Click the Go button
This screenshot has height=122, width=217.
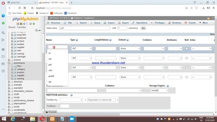coord(143,28)
